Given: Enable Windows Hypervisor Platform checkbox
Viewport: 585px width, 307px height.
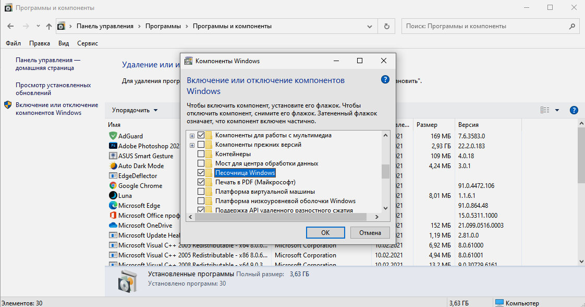Looking at the screenshot, I should coord(201,200).
